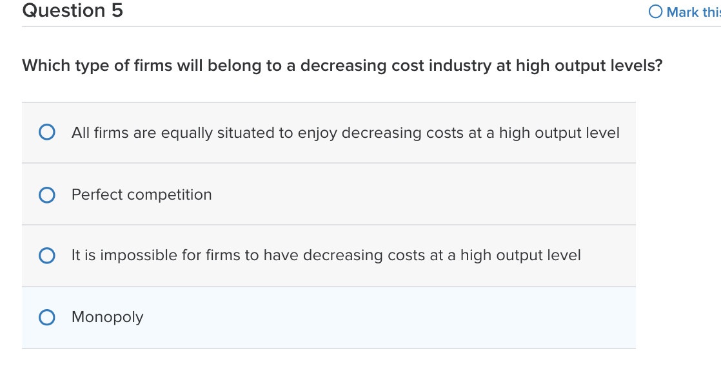This screenshot has width=721, height=380.
Task: Click the 'Perfect competition' label text
Action: pos(141,195)
